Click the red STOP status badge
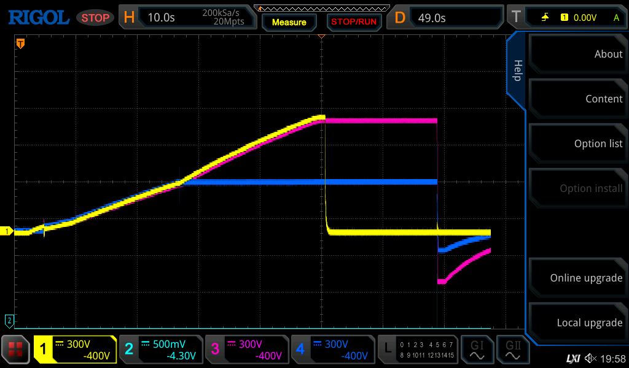 pos(95,18)
